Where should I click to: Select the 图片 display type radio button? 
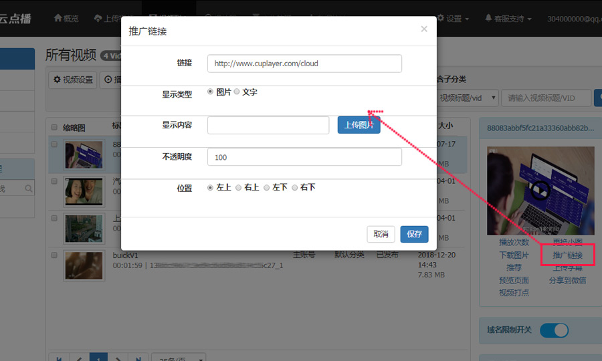[211, 92]
